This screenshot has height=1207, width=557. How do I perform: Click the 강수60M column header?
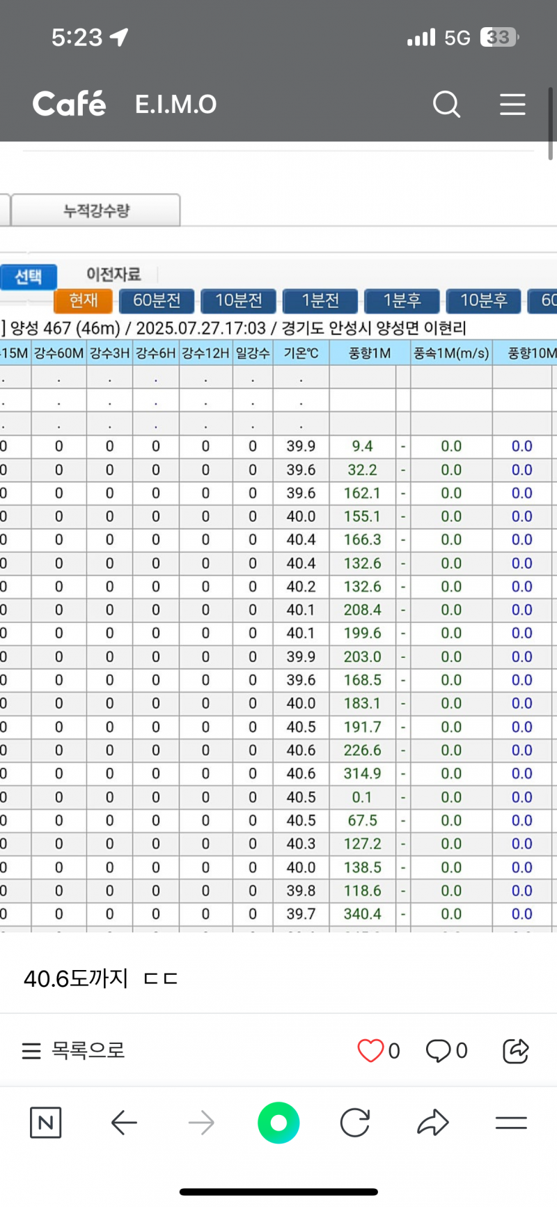[59, 353]
